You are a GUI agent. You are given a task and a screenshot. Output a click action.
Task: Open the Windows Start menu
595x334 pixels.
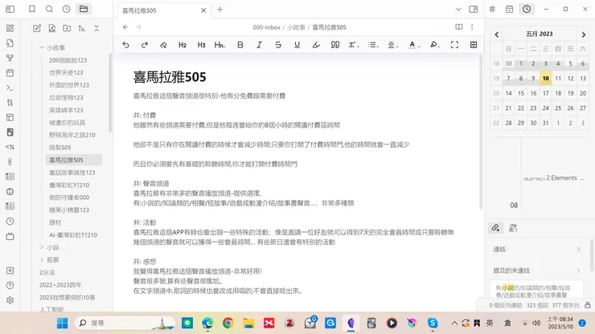[62, 323]
